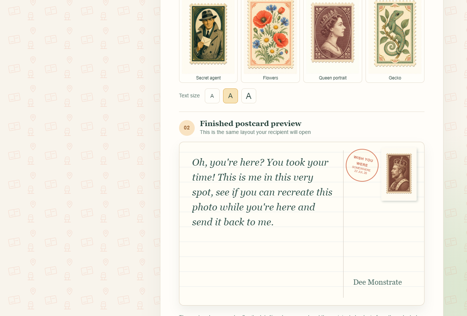Switch to the largest A text size
Screen dimensions: 467x316
(249, 96)
